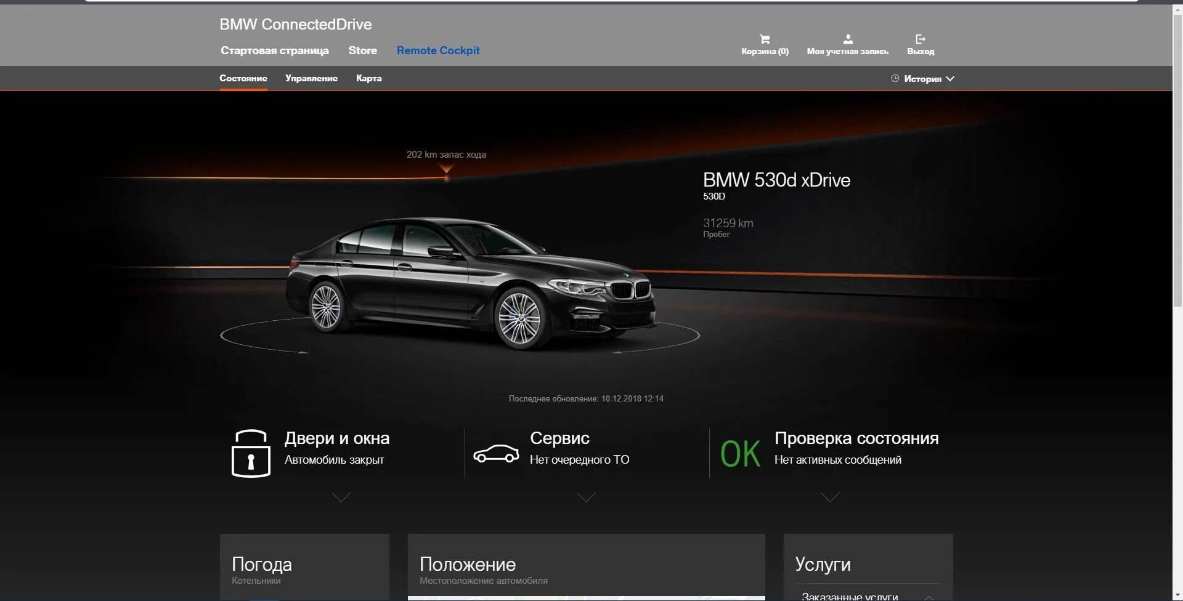This screenshot has width=1183, height=601.
Task: Click the logout exit icon
Action: pos(921,39)
